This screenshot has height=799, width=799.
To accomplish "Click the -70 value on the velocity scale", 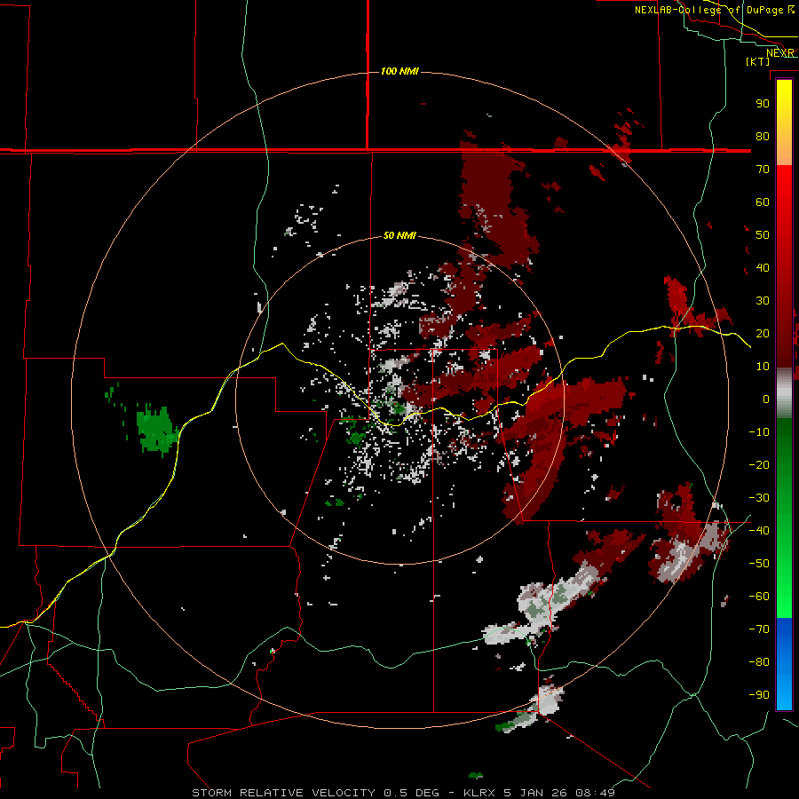I will pos(759,629).
